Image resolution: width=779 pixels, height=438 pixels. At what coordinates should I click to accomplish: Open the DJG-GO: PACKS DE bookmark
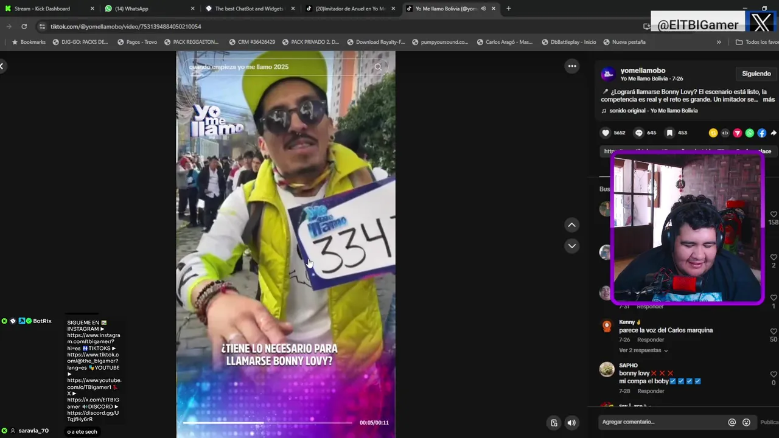pyautogui.click(x=80, y=42)
